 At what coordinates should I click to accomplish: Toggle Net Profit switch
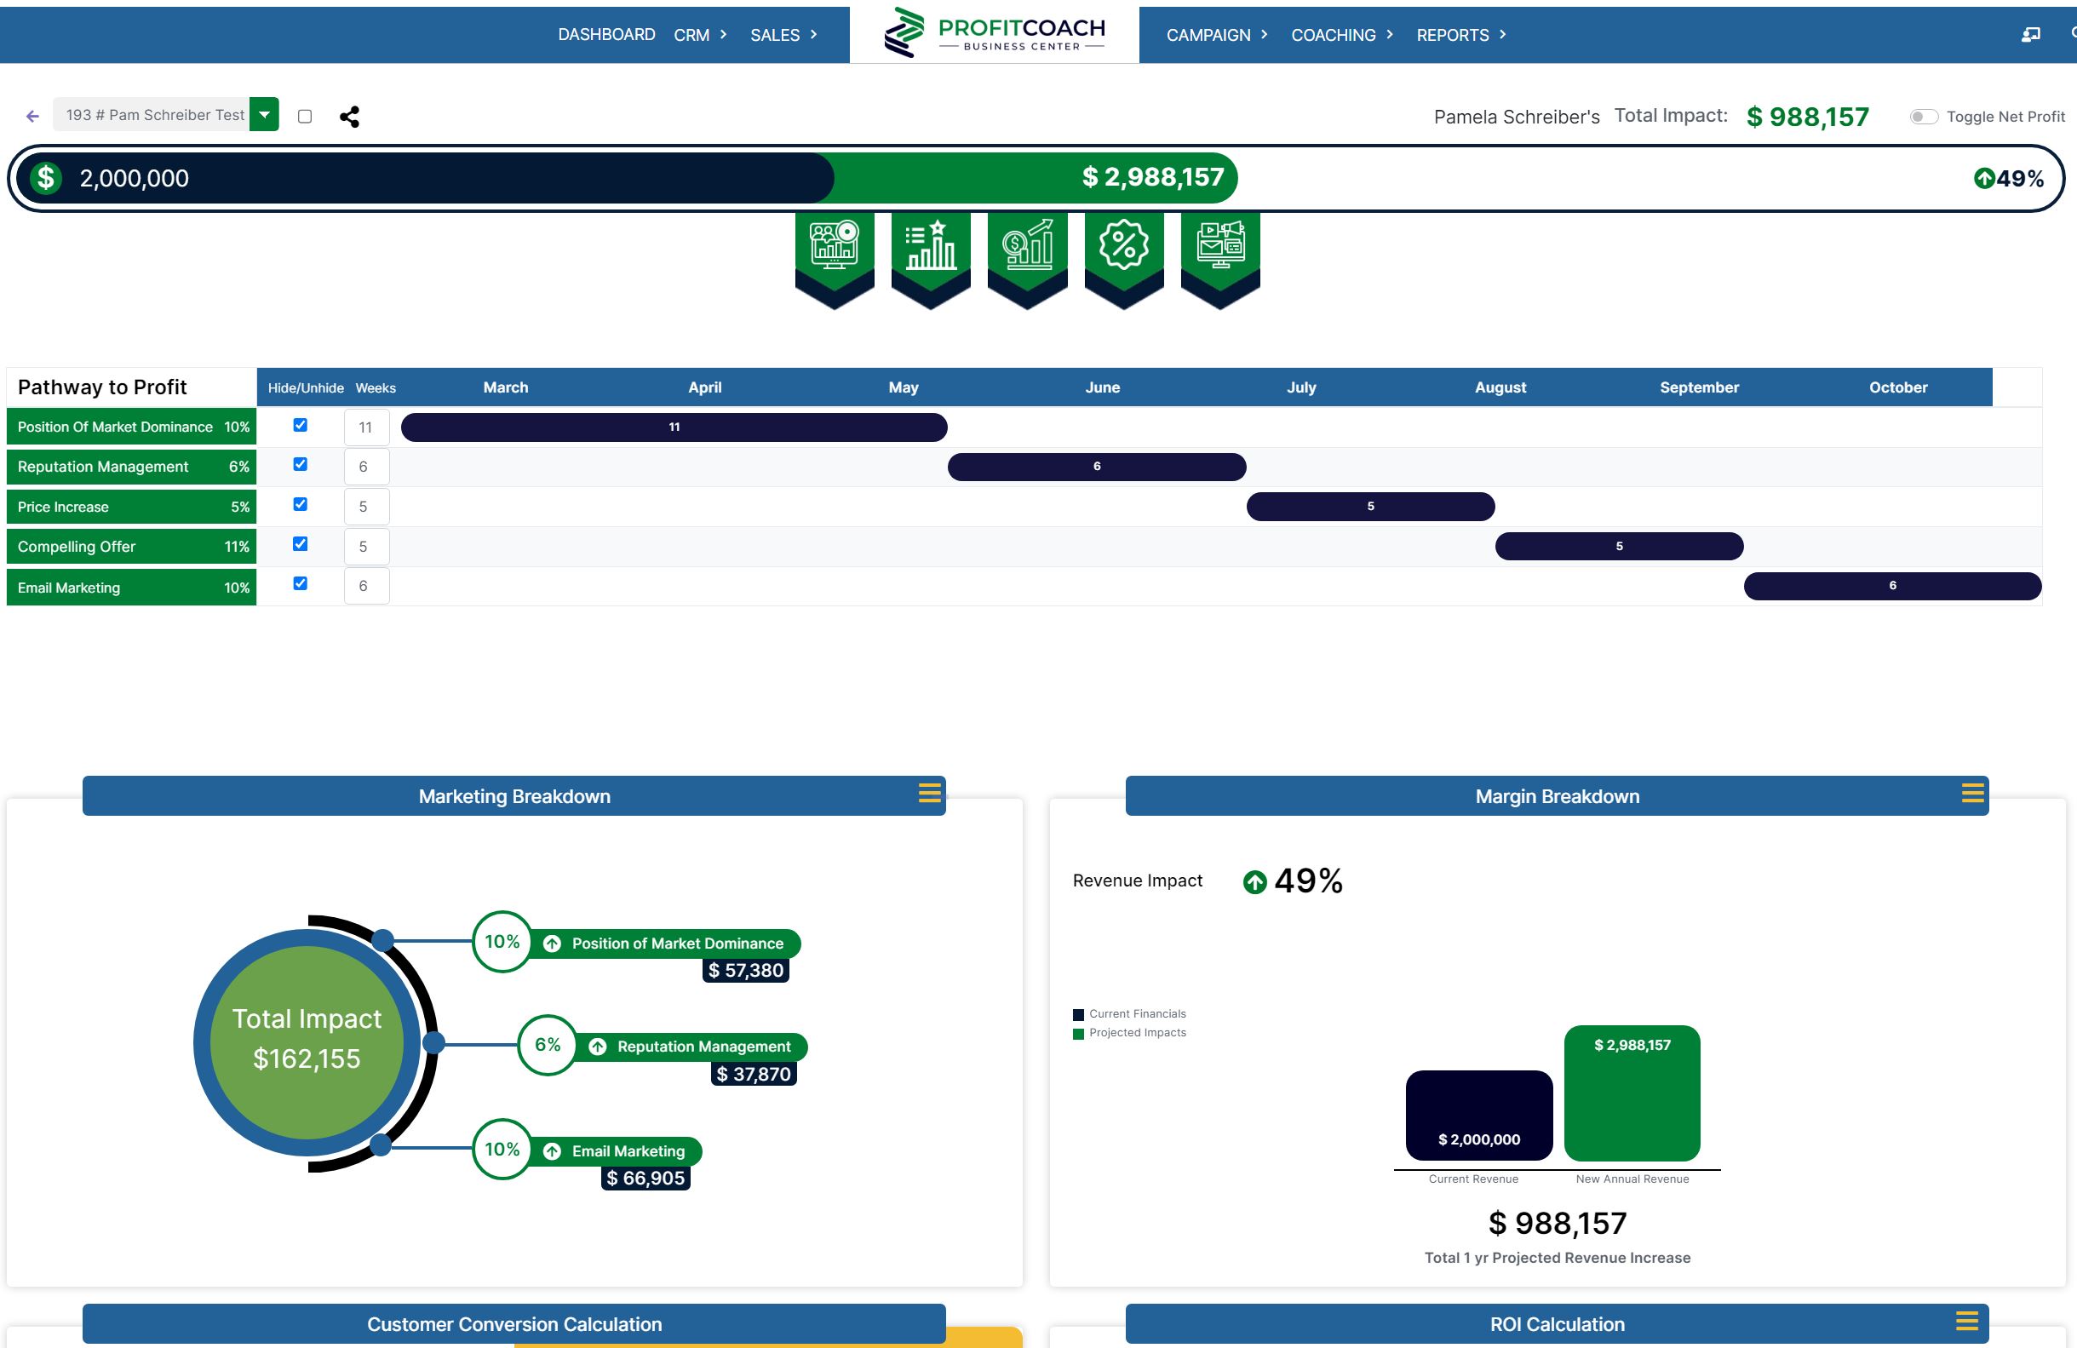(x=1924, y=116)
